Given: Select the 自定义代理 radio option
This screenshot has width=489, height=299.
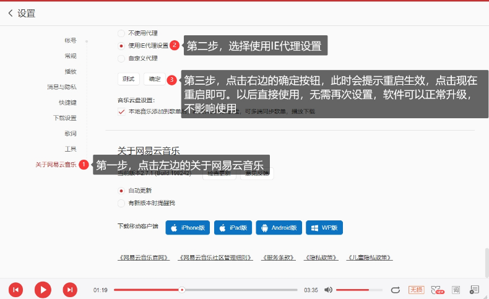Looking at the screenshot, I should click(121, 58).
